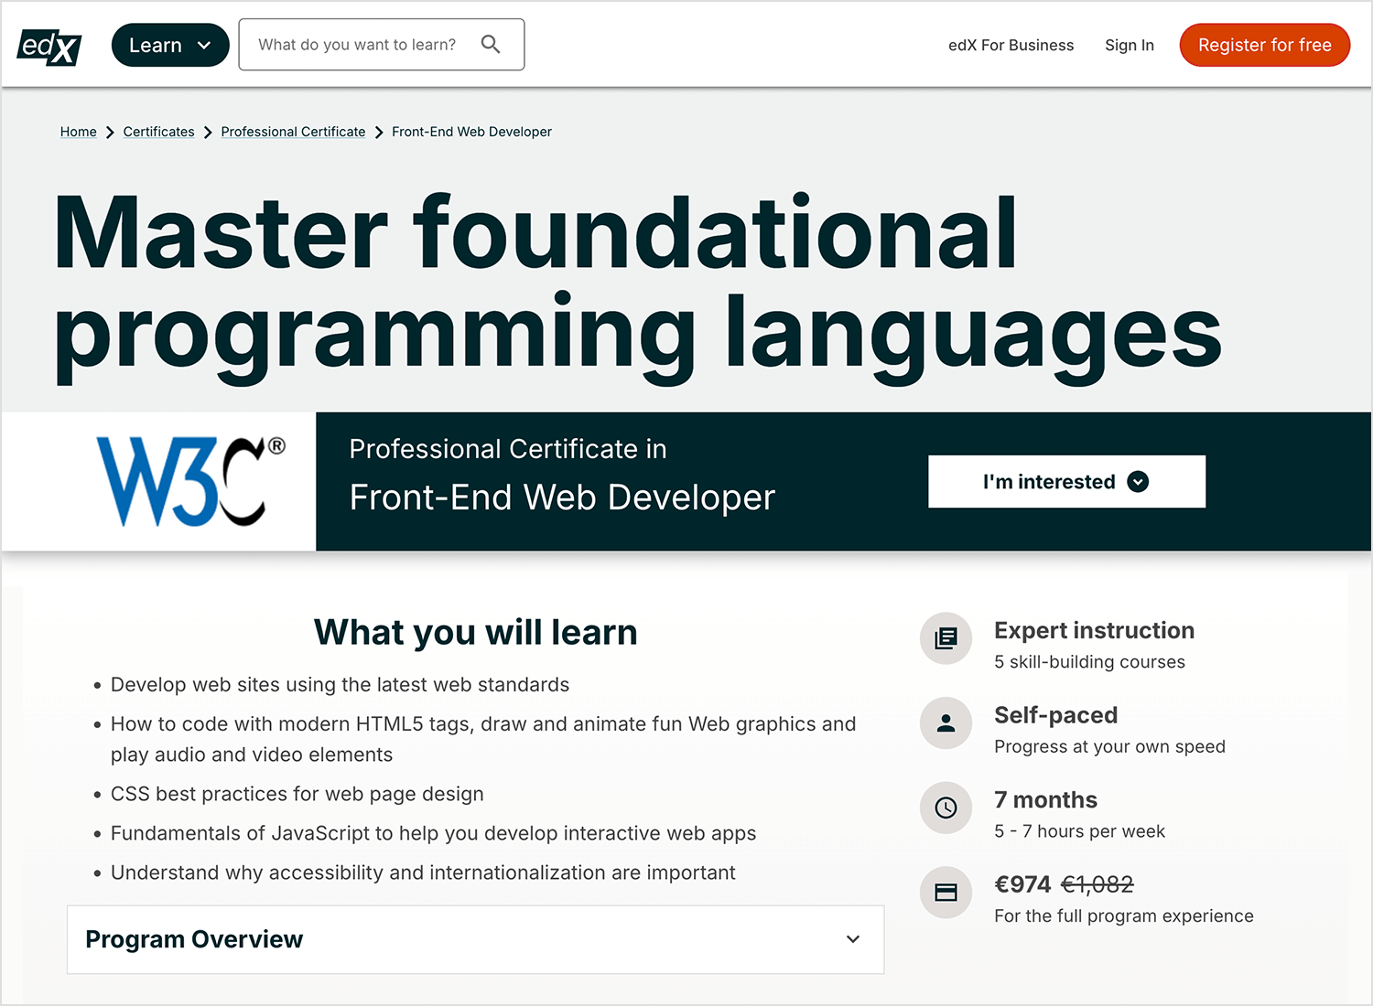Click the HTML5 tags bullet text
The width and height of the screenshot is (1373, 1006).
click(x=483, y=739)
